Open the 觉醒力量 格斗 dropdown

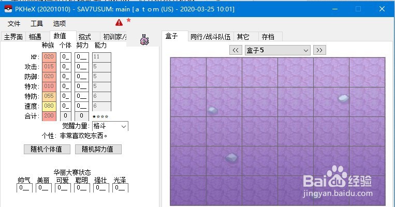point(110,126)
